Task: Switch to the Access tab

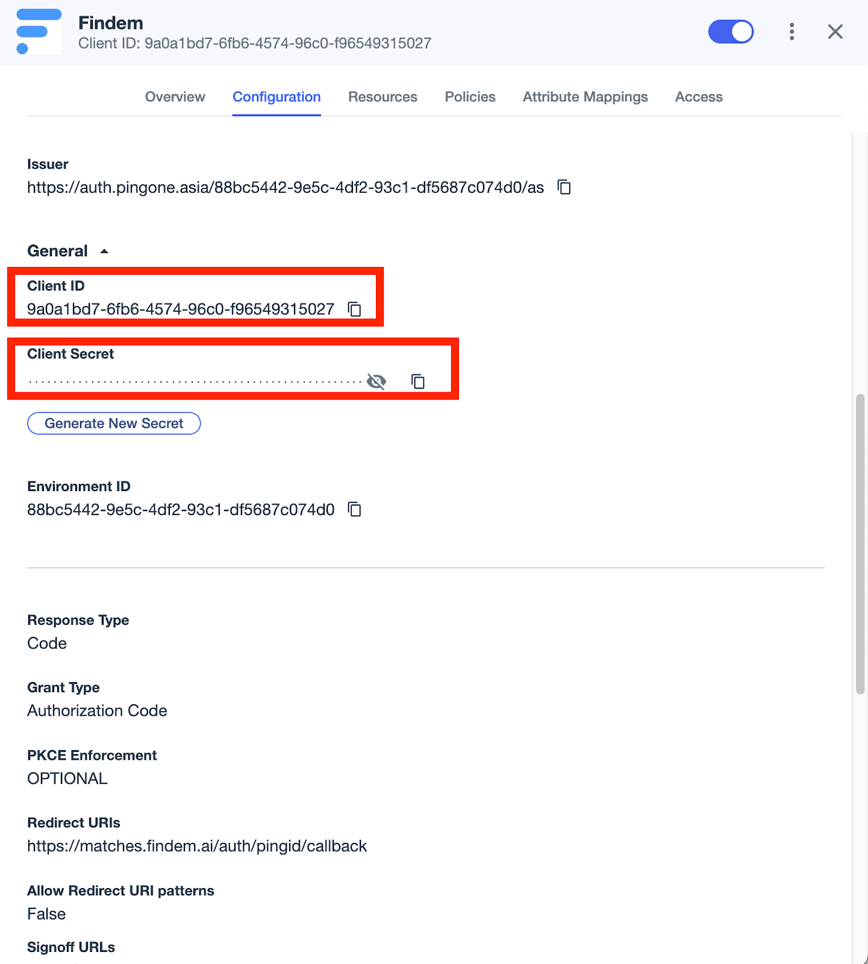Action: click(x=699, y=97)
